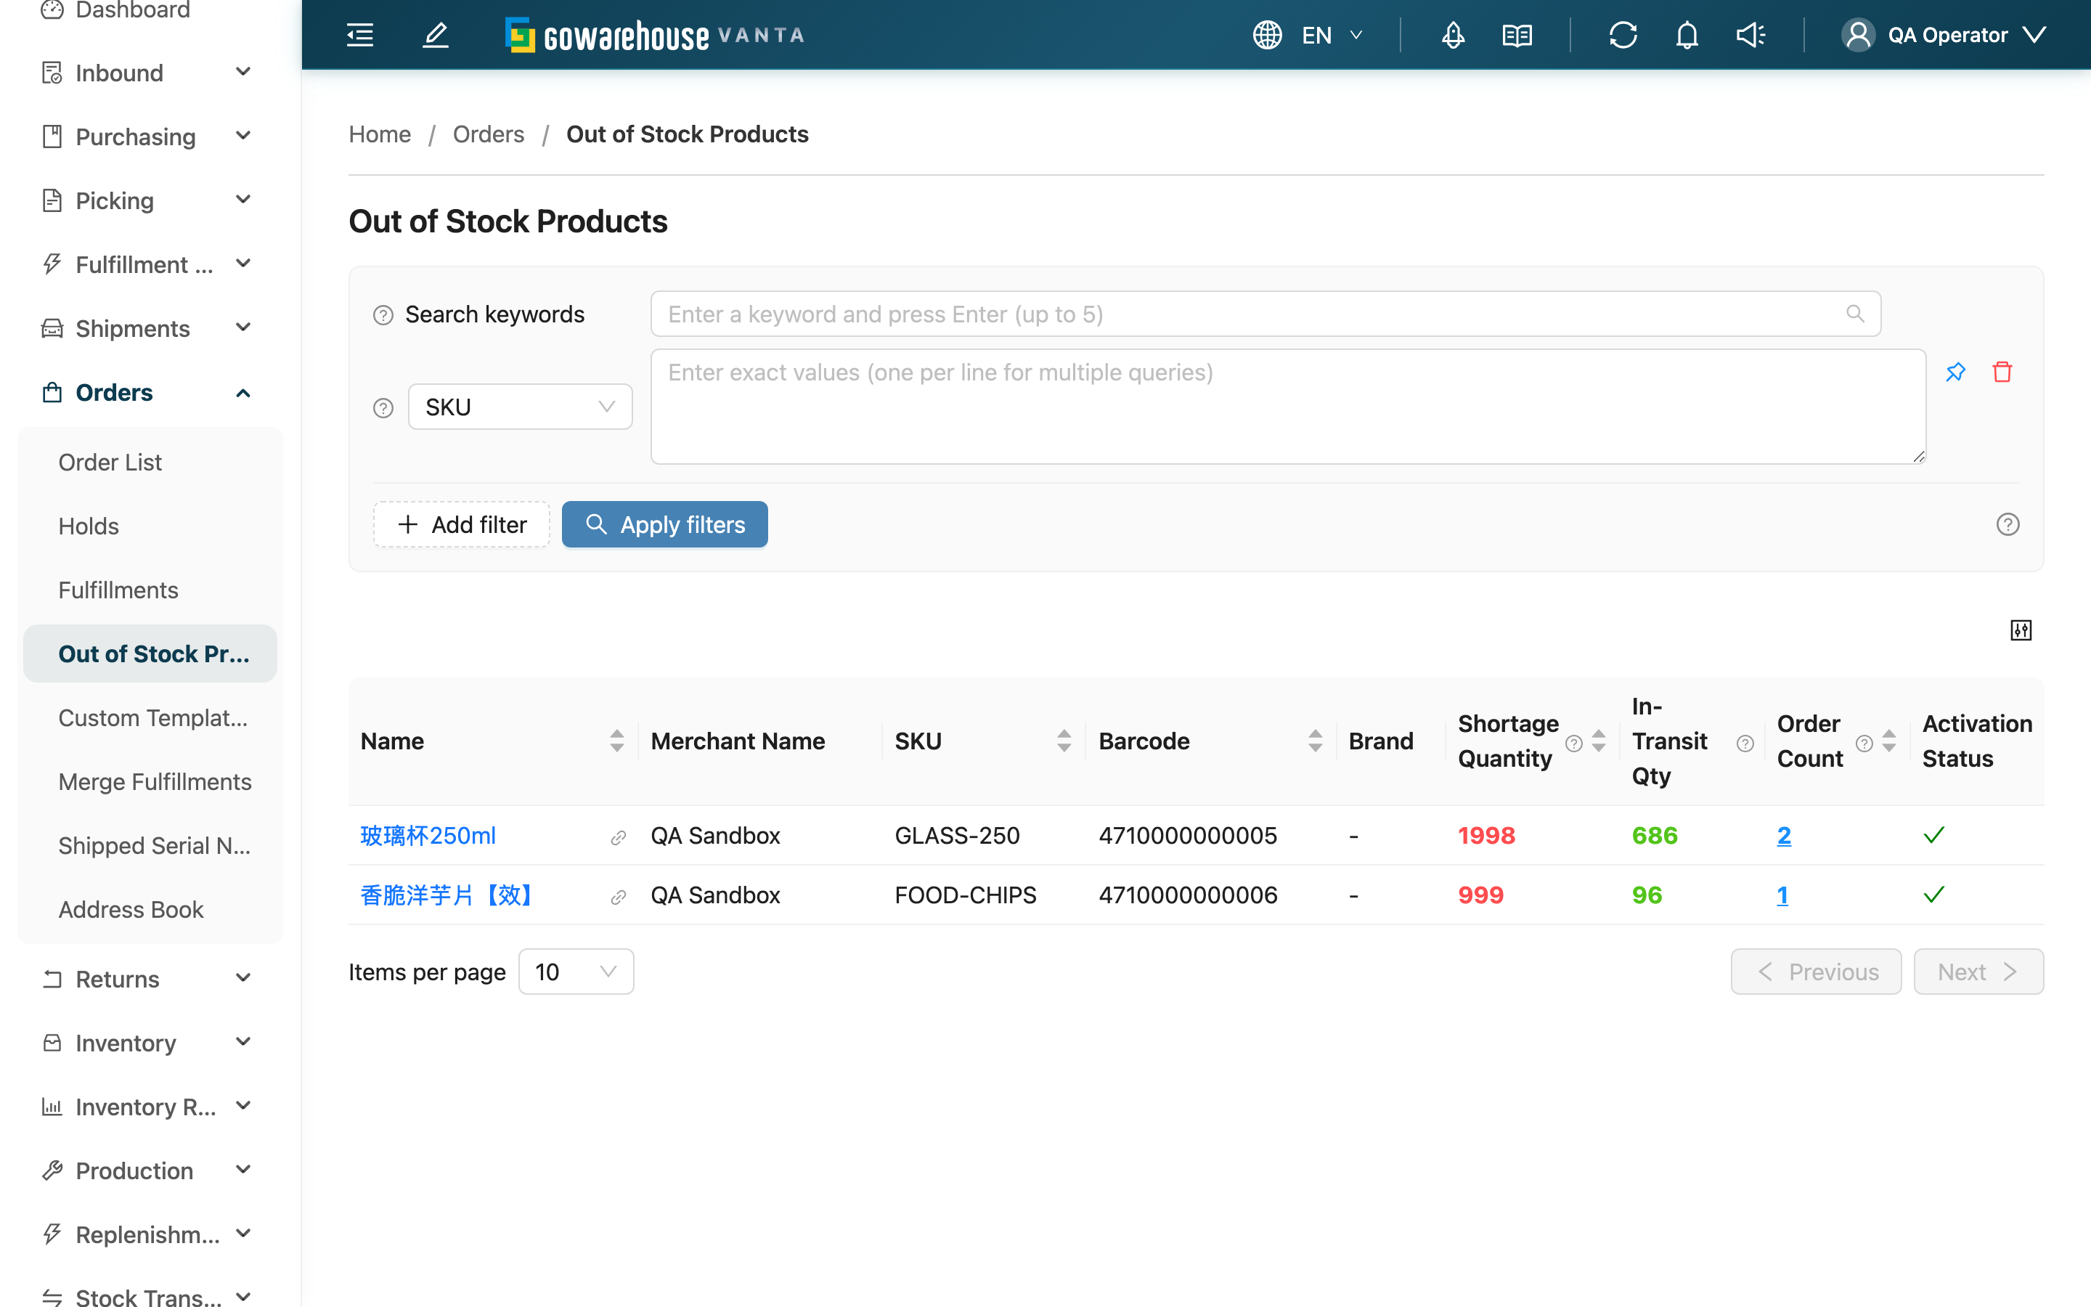Open Custom Templat... in sidebar

point(150,718)
